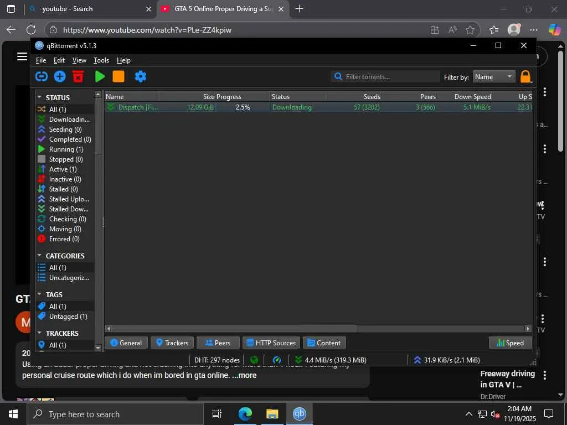The image size is (567, 425).
Task: Select the Errored (0) status filter
Action: pos(64,239)
